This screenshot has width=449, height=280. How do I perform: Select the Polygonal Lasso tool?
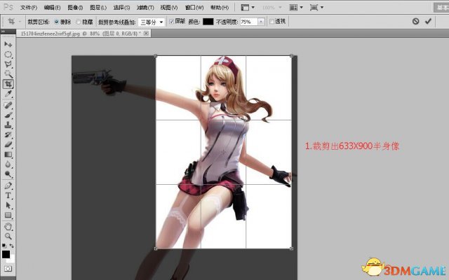click(x=8, y=64)
